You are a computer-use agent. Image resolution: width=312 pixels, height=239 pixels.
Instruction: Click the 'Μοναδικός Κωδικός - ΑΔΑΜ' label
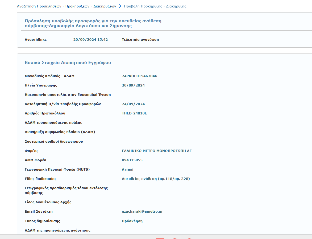[49, 76]
